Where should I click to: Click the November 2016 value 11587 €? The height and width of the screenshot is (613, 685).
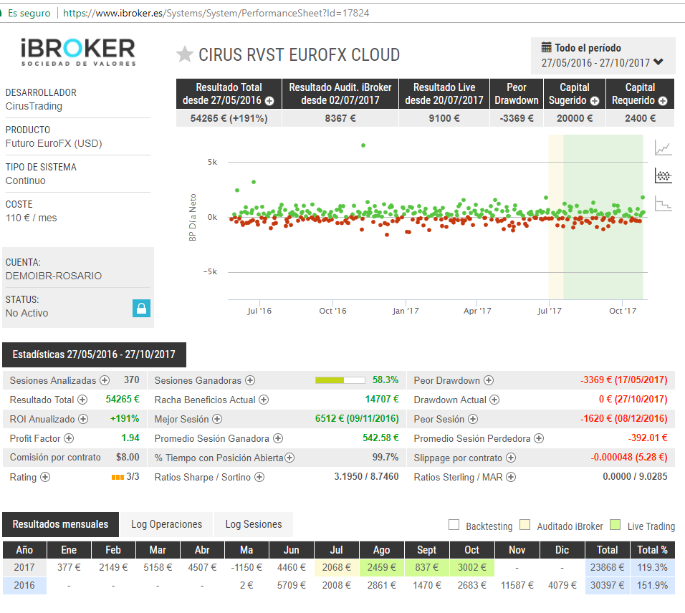[x=517, y=586]
